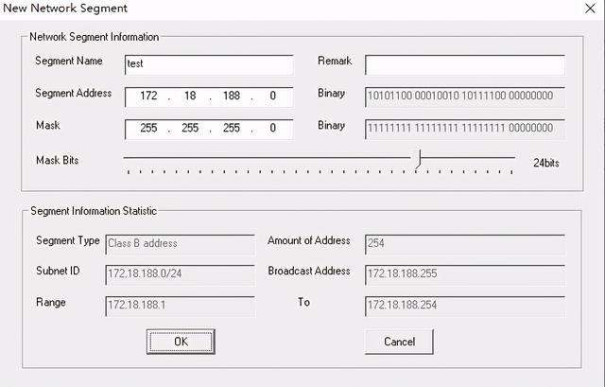Click the Segment Address binary readout field
Viewport: 605px width, 387px height.
click(x=465, y=97)
